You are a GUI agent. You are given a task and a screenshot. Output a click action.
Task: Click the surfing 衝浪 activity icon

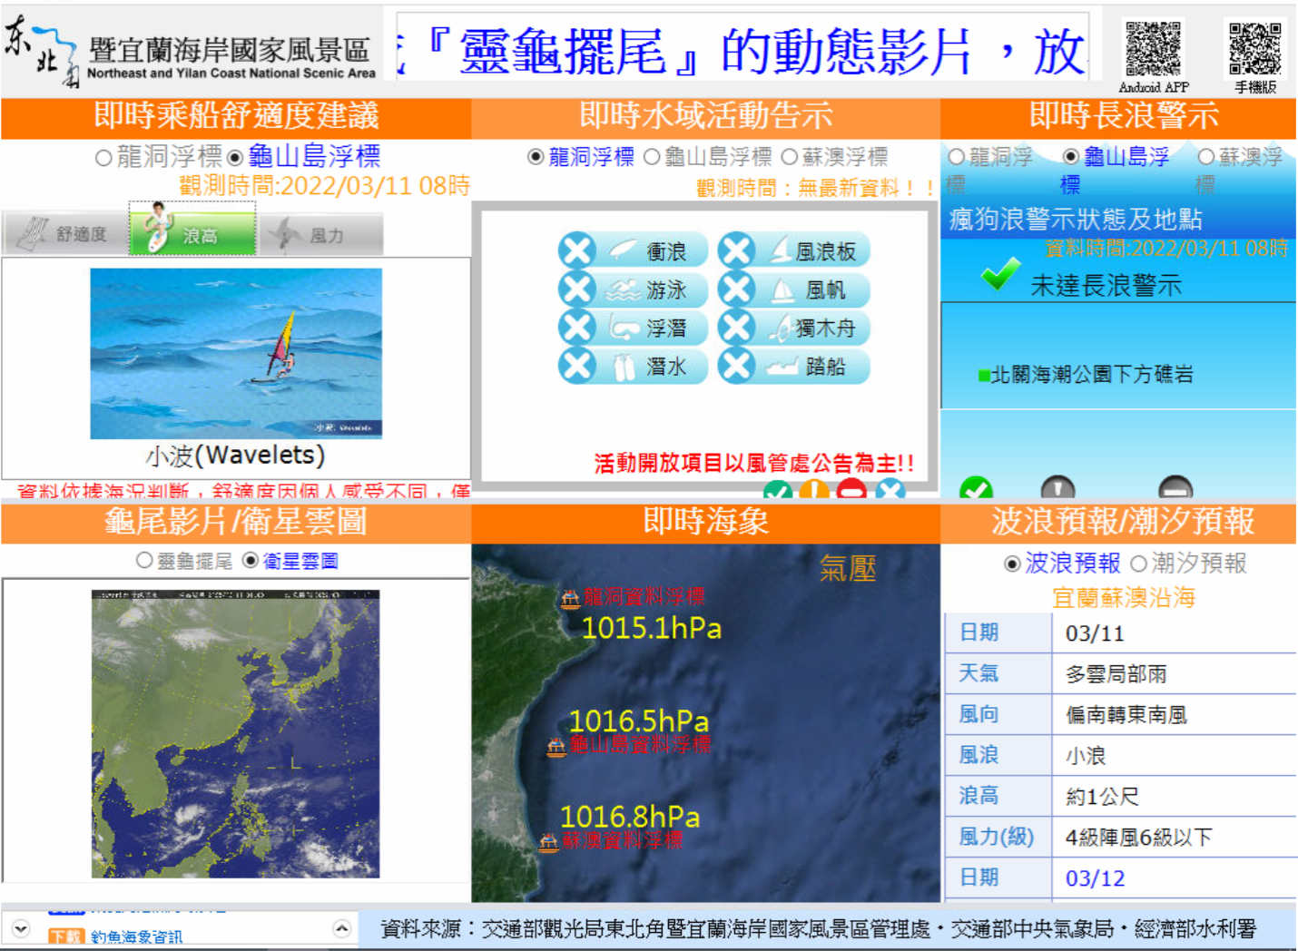tap(634, 250)
